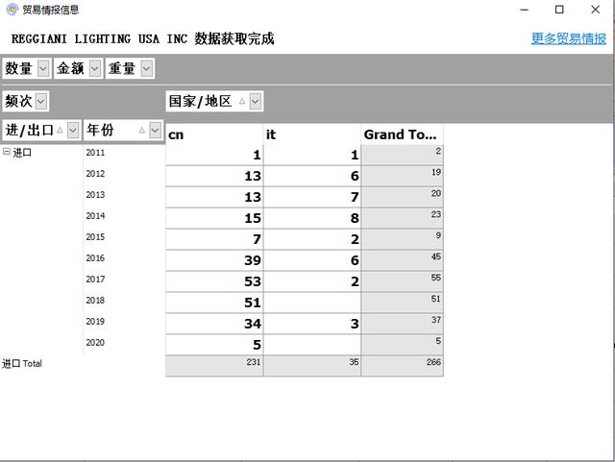Sort by 国家/地区 using its sort triangle
Screen dimensions: 615x462
coord(242,102)
